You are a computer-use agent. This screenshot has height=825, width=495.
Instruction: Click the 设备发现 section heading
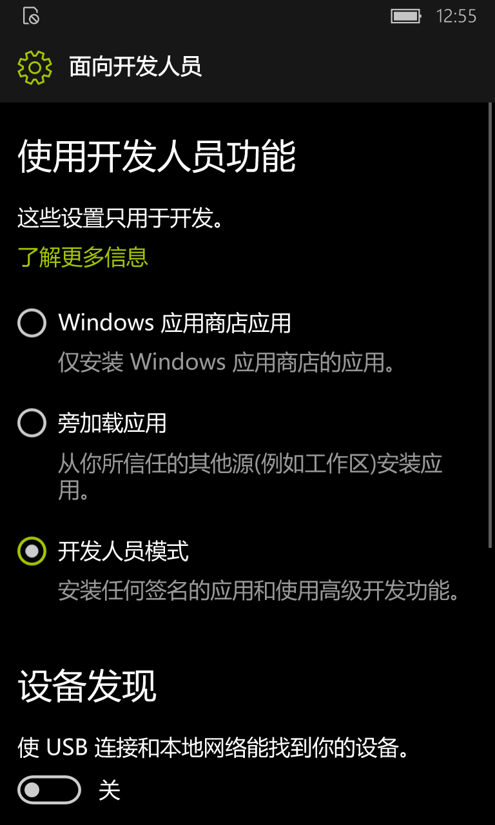click(87, 686)
